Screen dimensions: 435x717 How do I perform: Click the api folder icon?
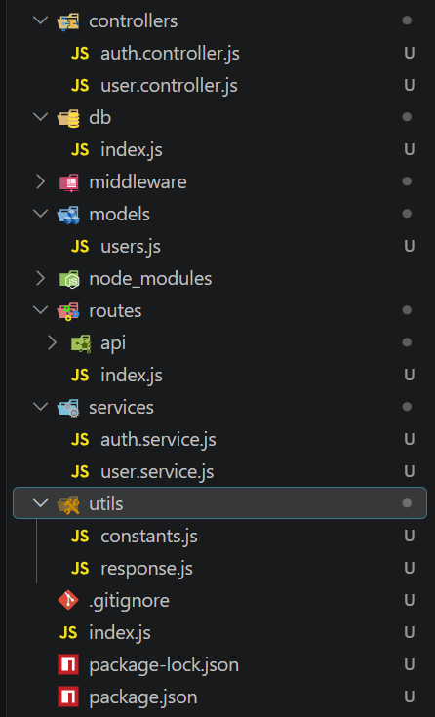tap(81, 343)
